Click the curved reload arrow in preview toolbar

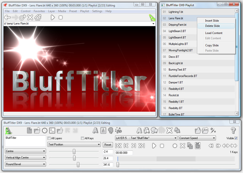[x=23, y=17]
